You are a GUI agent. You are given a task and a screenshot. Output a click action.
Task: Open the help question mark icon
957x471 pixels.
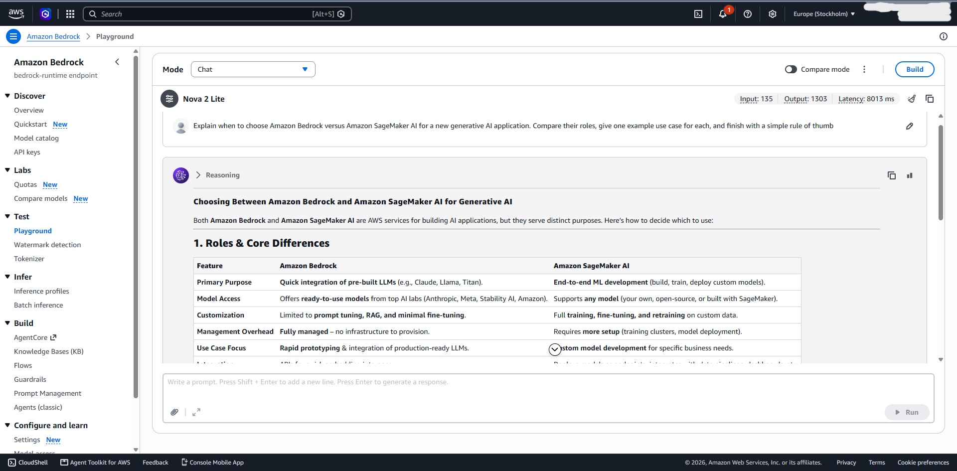(x=748, y=14)
